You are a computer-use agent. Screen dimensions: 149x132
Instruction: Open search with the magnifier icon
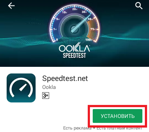tap(139, 6)
